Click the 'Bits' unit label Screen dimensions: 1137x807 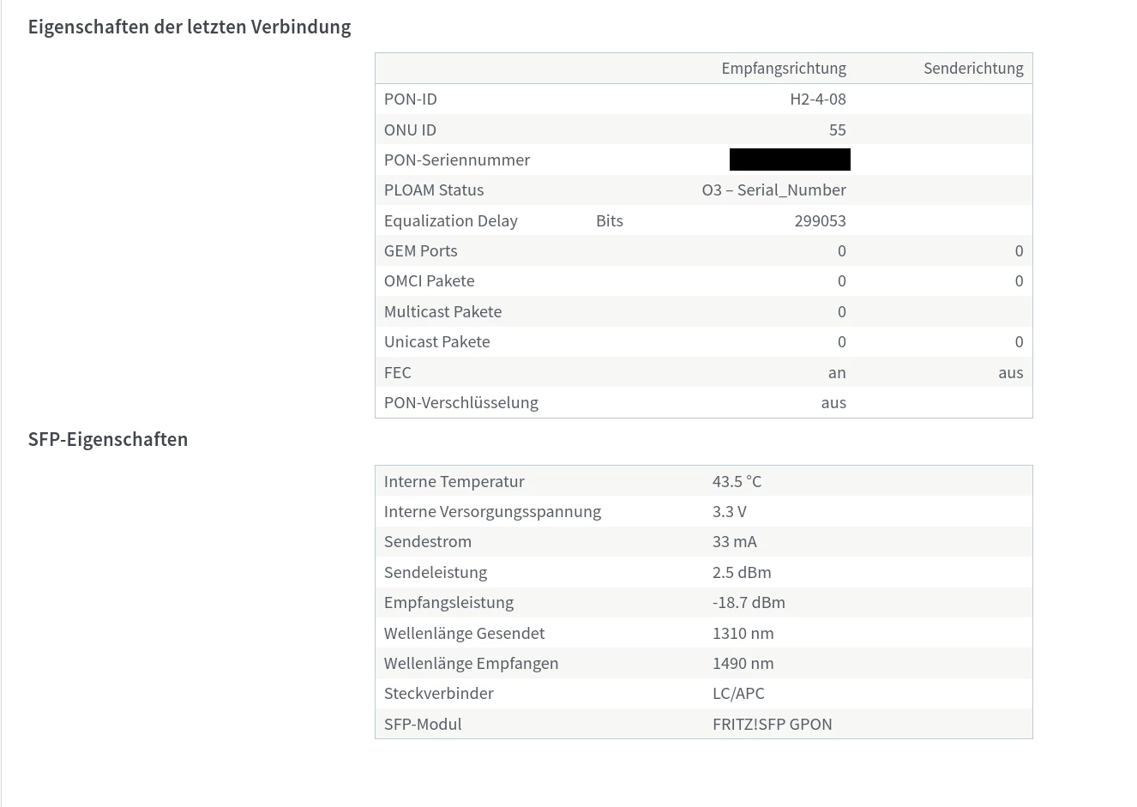coord(610,221)
